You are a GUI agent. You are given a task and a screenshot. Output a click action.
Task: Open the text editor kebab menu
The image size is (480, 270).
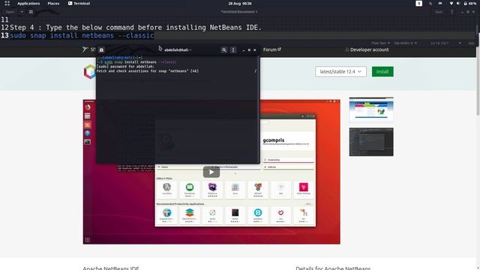[451, 12]
